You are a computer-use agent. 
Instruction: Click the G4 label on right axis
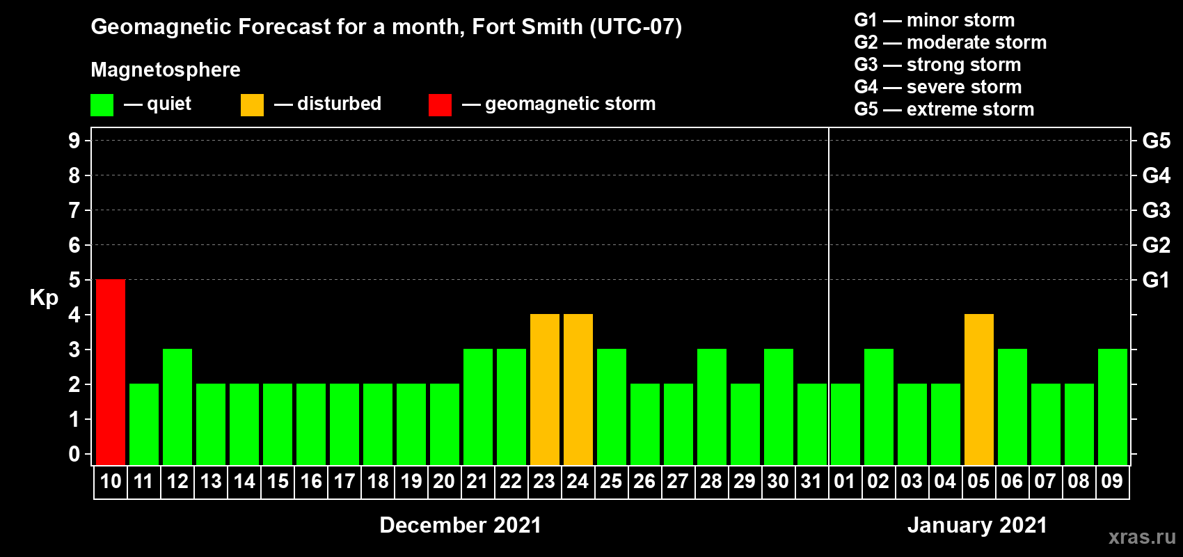[1156, 175]
